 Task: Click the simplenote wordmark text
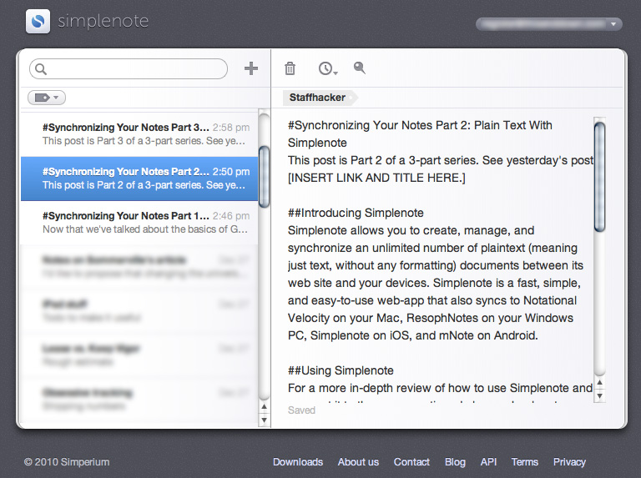(103, 21)
